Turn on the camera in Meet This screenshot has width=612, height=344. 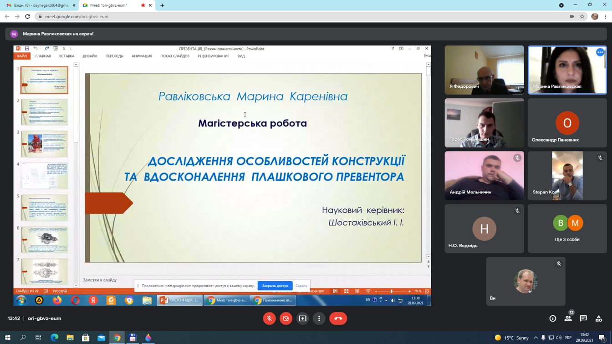pos(286,319)
